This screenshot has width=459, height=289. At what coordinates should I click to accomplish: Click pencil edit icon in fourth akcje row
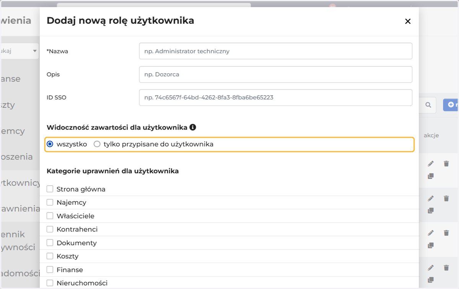click(431, 268)
